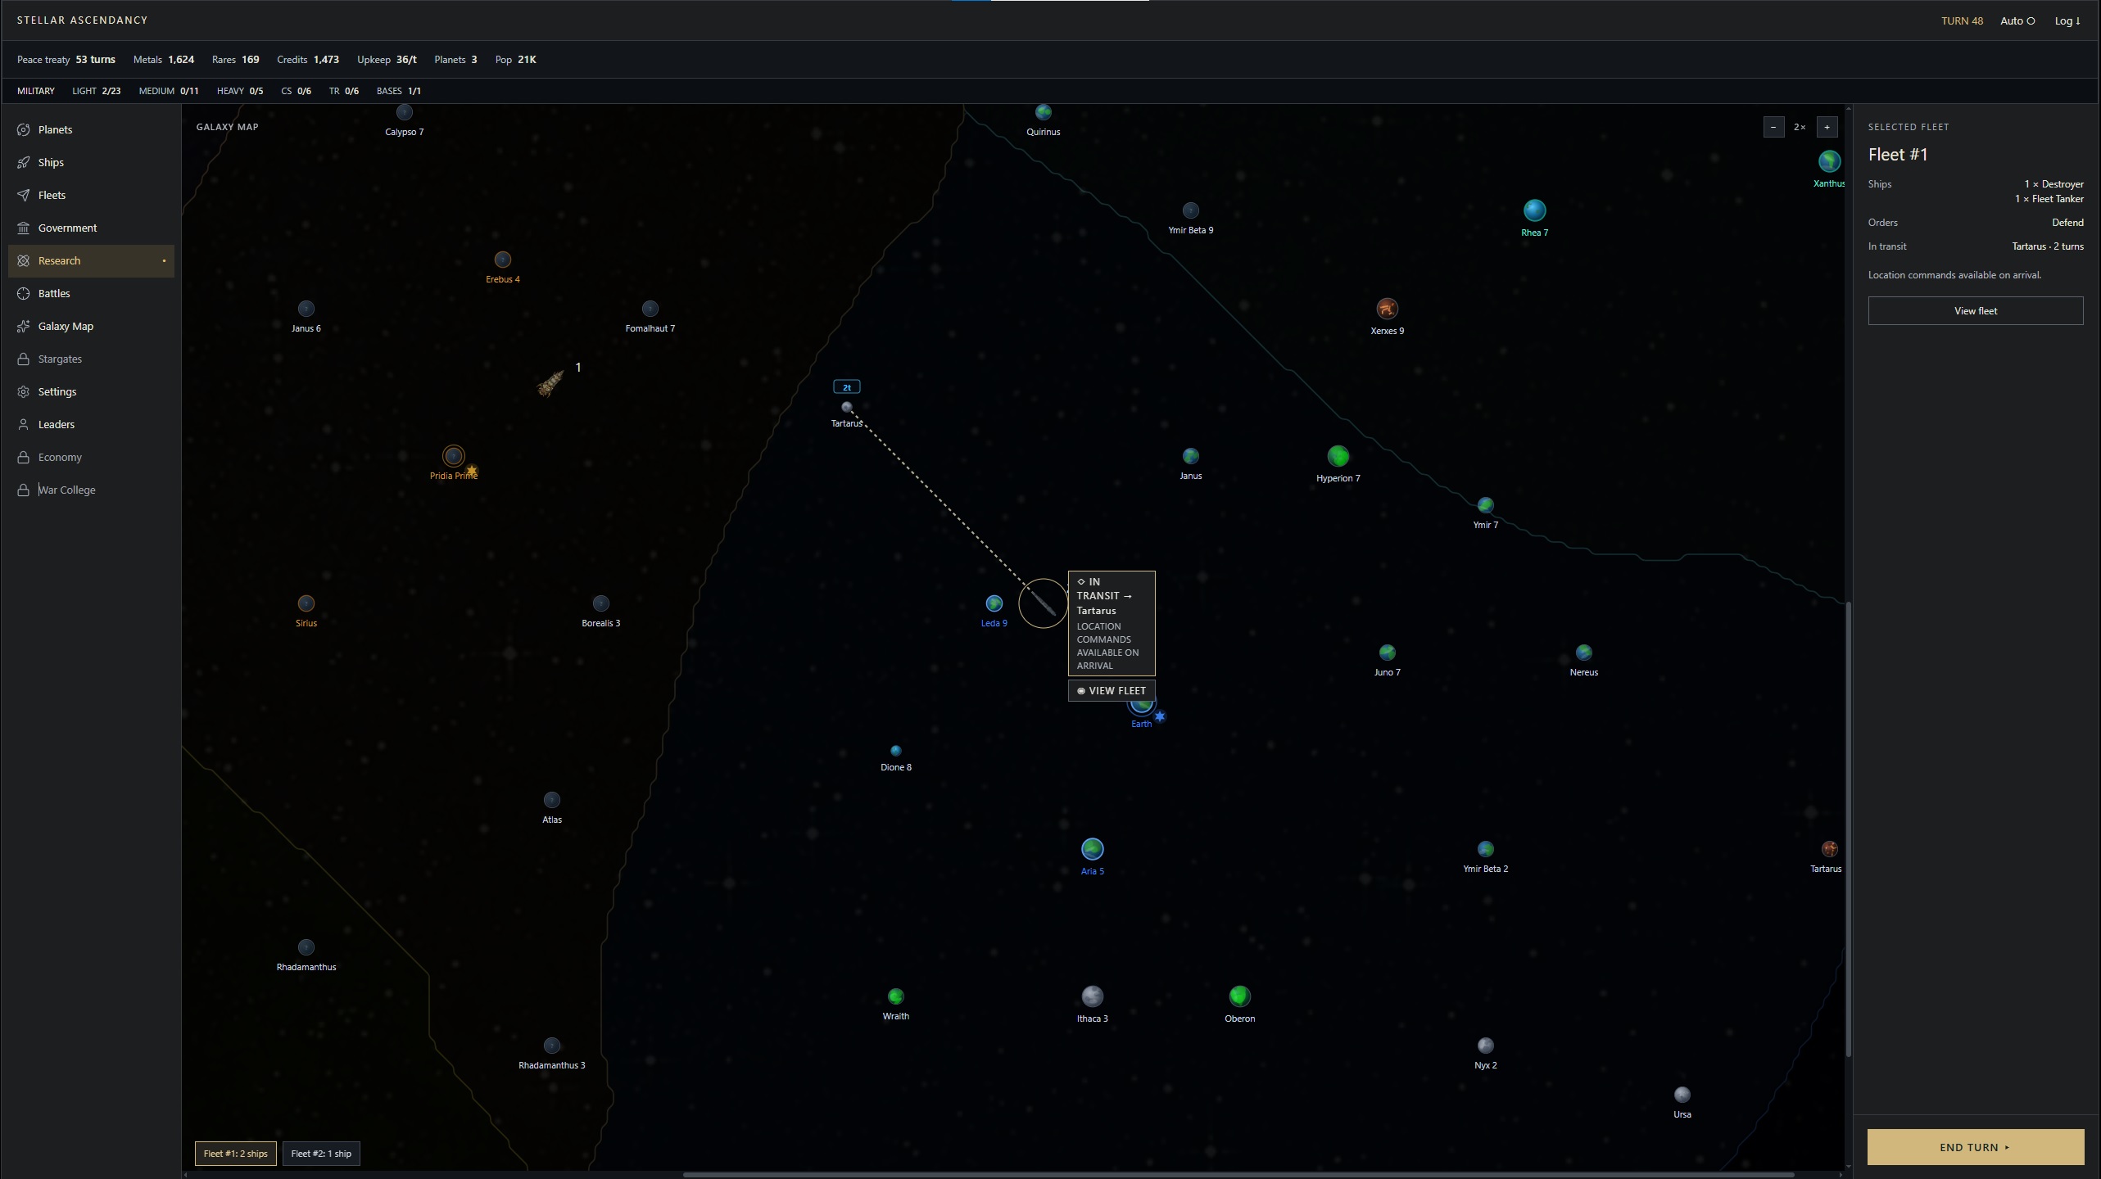Select the Xanthus planet
The height and width of the screenshot is (1179, 2101).
[1829, 161]
